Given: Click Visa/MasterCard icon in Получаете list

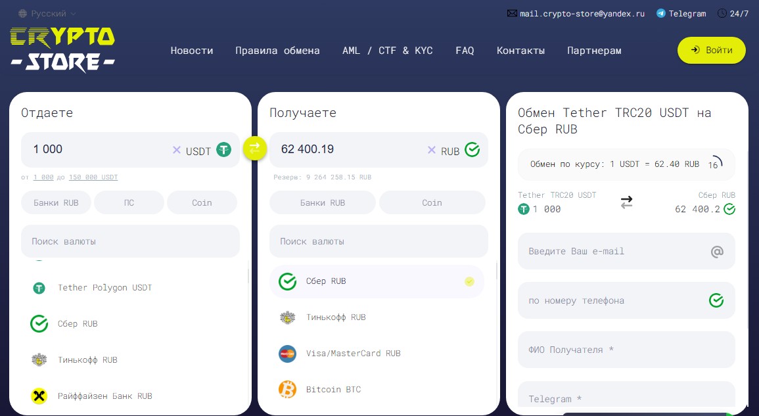Looking at the screenshot, I should tap(288, 354).
